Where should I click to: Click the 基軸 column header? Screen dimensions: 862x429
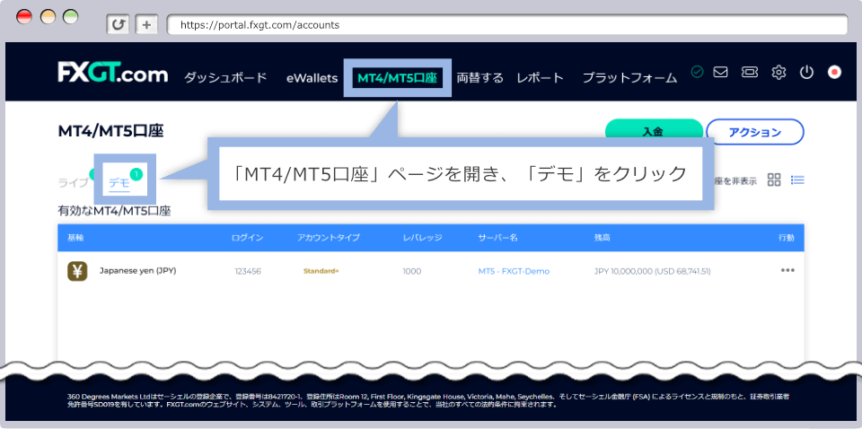coord(75,238)
